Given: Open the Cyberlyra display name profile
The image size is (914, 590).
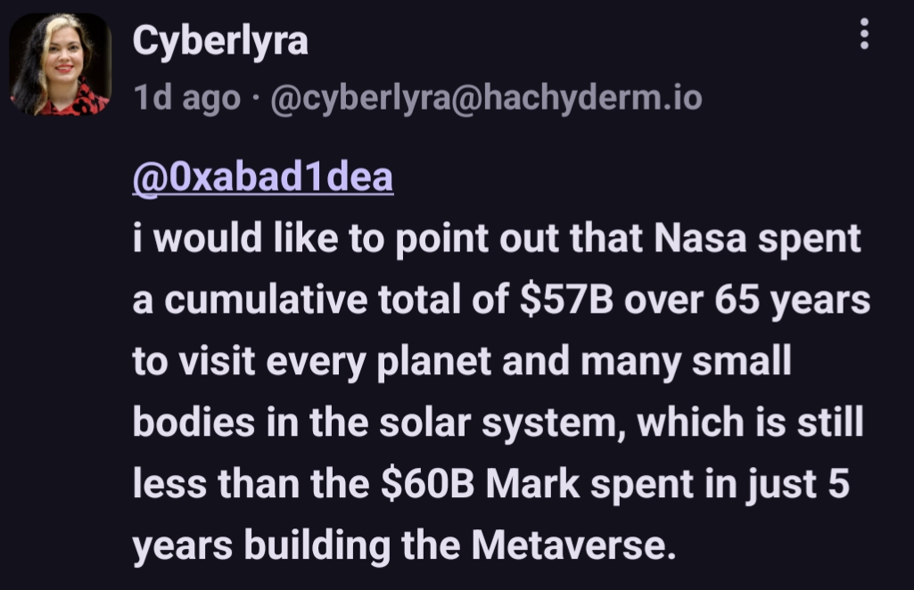Looking at the screenshot, I should pyautogui.click(x=220, y=41).
